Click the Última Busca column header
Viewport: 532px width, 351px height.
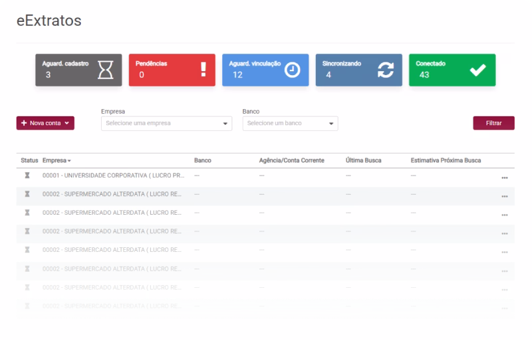(362, 161)
